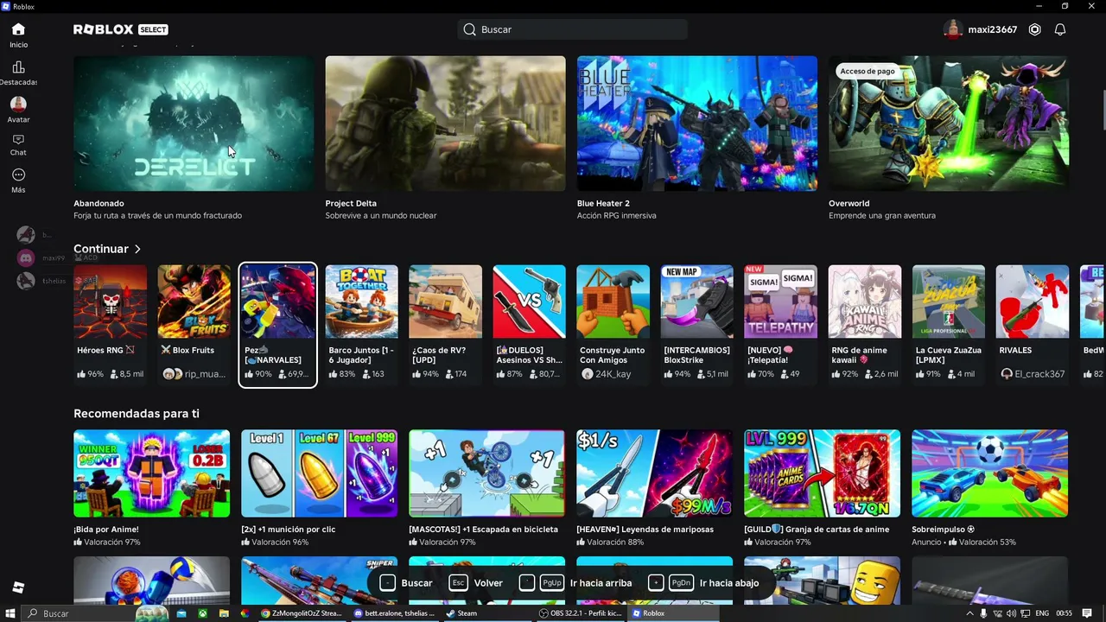Open La Cueva ZuaZua tile
Screen dimensions: 1106x622
click(949, 324)
